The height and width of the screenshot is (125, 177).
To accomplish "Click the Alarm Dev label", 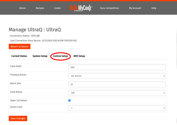I will point(16,83).
